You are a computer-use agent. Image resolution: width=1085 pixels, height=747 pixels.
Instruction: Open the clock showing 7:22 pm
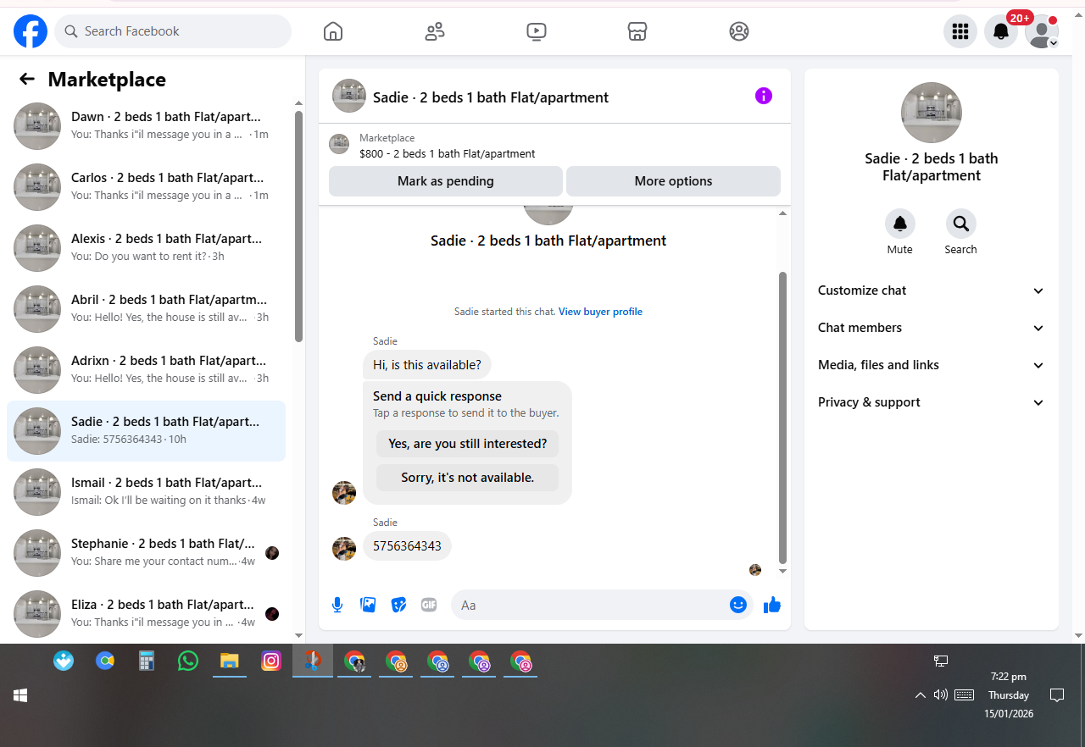1009,695
